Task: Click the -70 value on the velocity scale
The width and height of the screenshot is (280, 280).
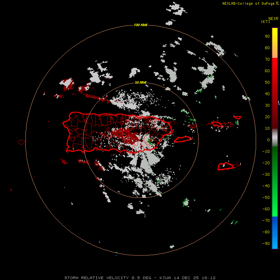Action: point(266,221)
